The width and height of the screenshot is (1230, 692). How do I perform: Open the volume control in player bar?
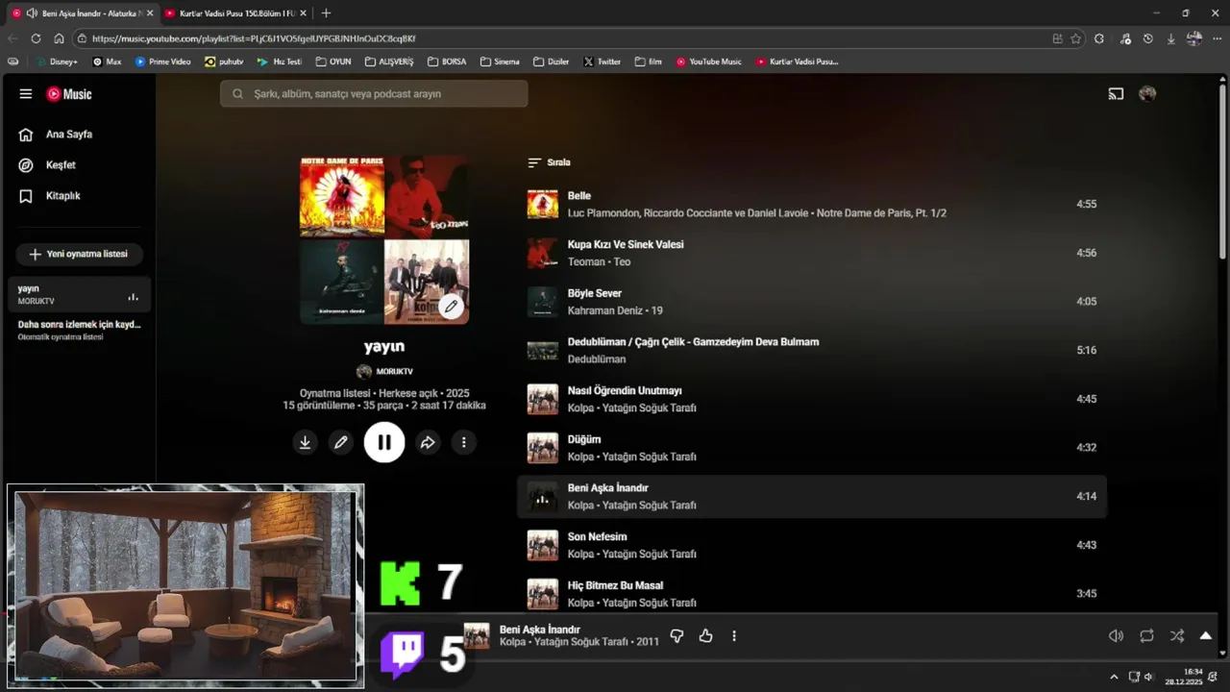click(x=1116, y=636)
